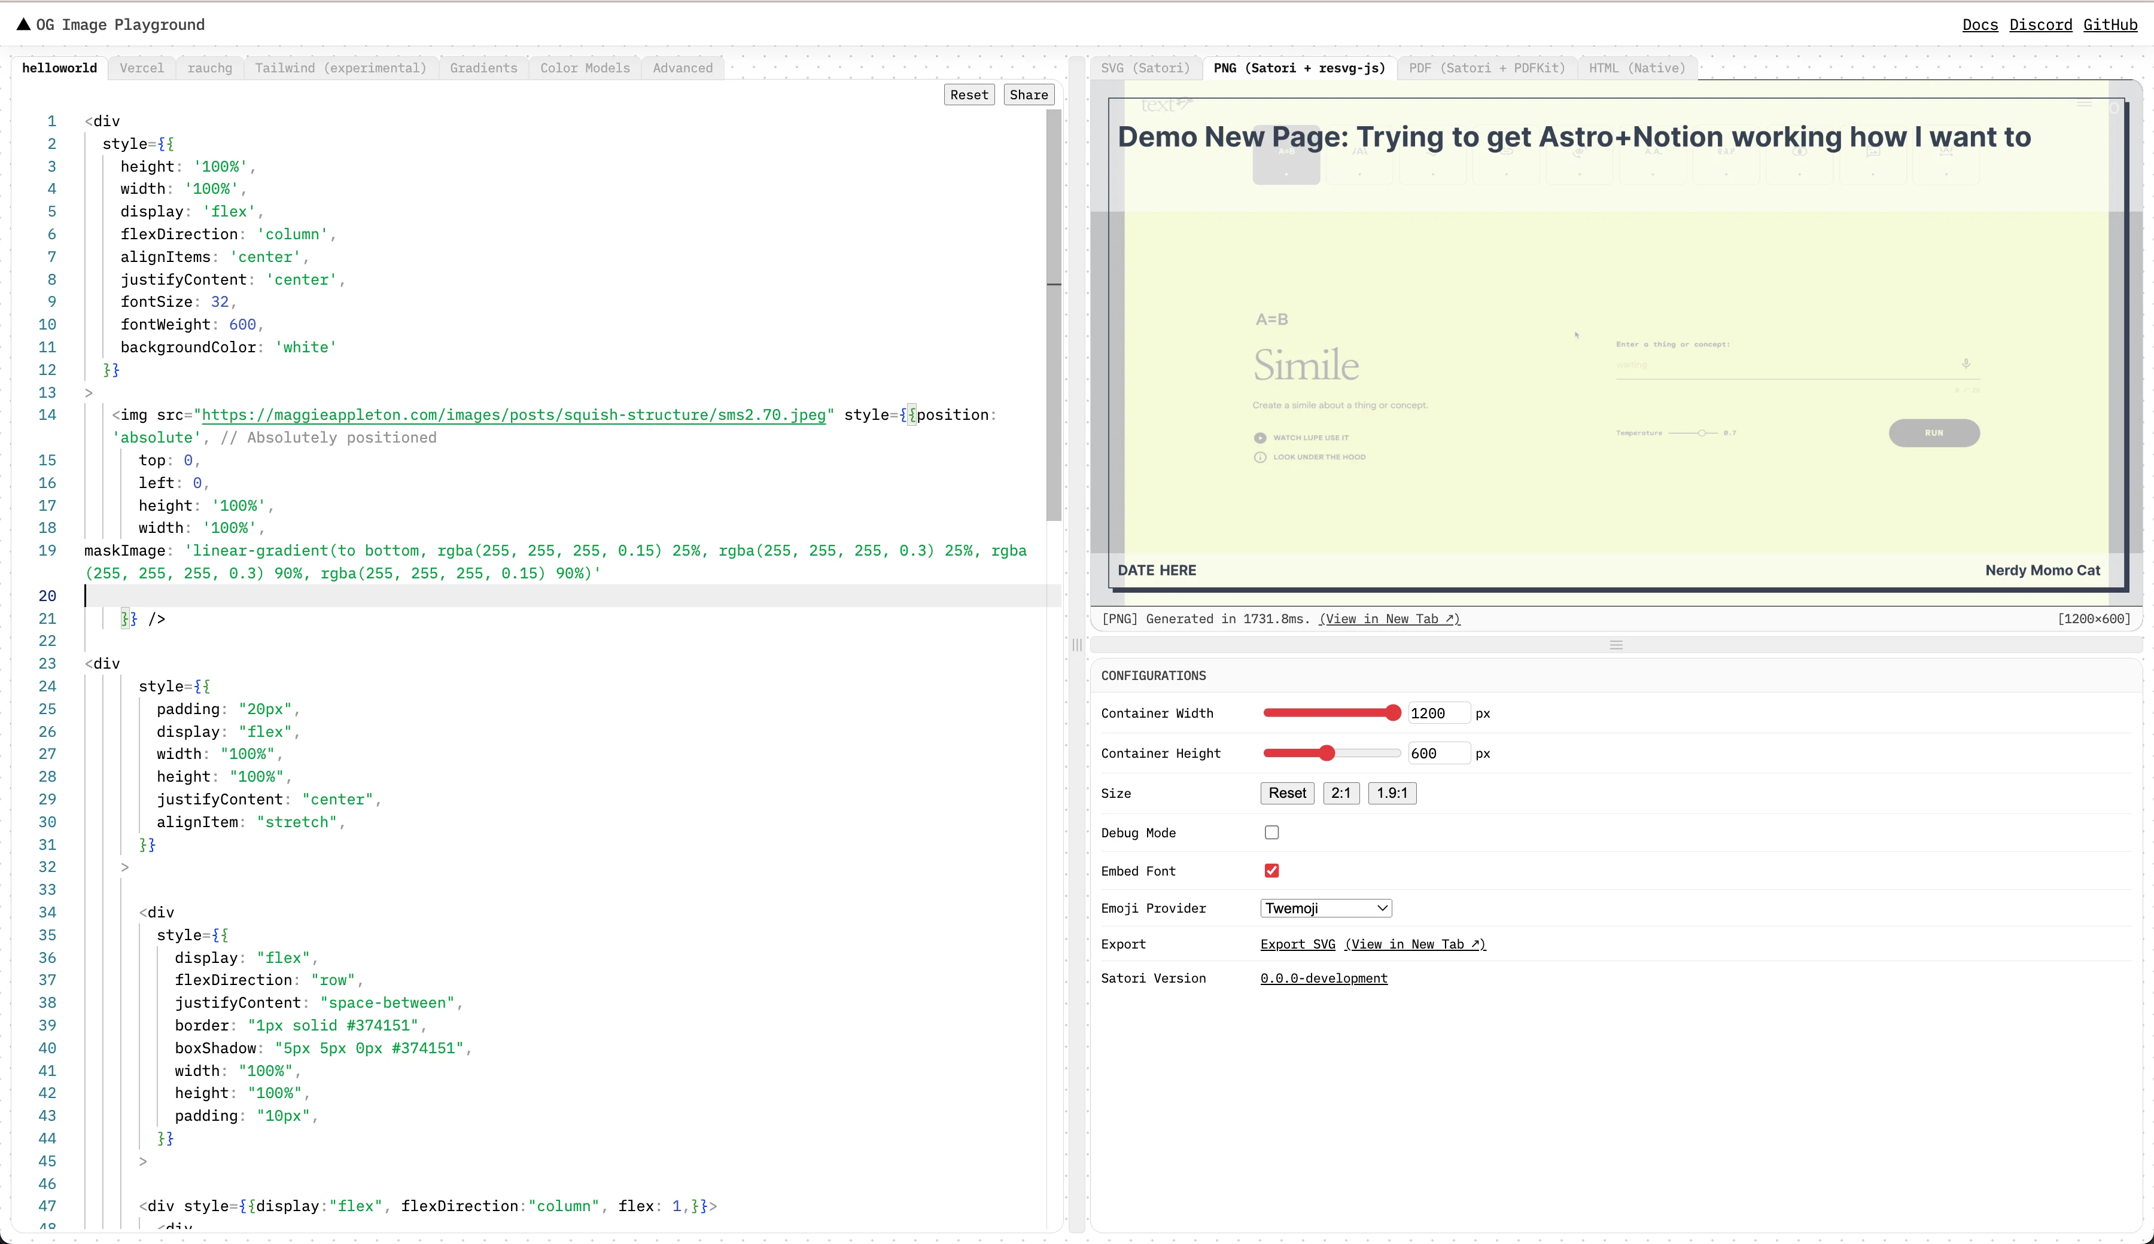
Task: Uncheck the Embed Font checkbox
Action: click(x=1271, y=871)
